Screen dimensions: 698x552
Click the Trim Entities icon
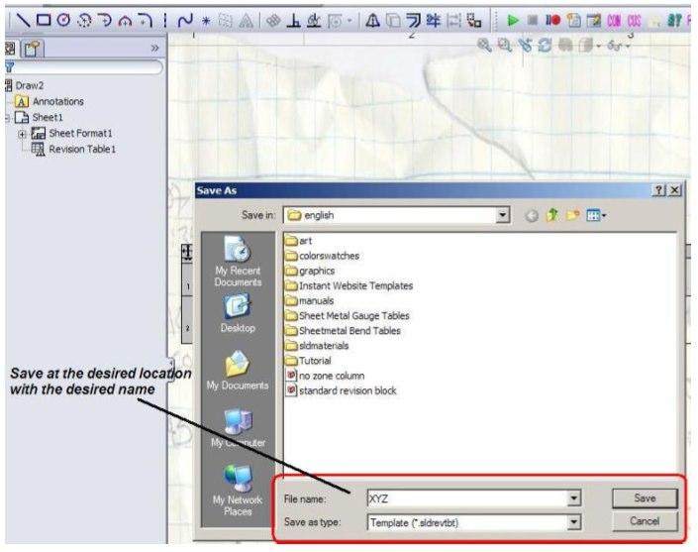[x=434, y=20]
